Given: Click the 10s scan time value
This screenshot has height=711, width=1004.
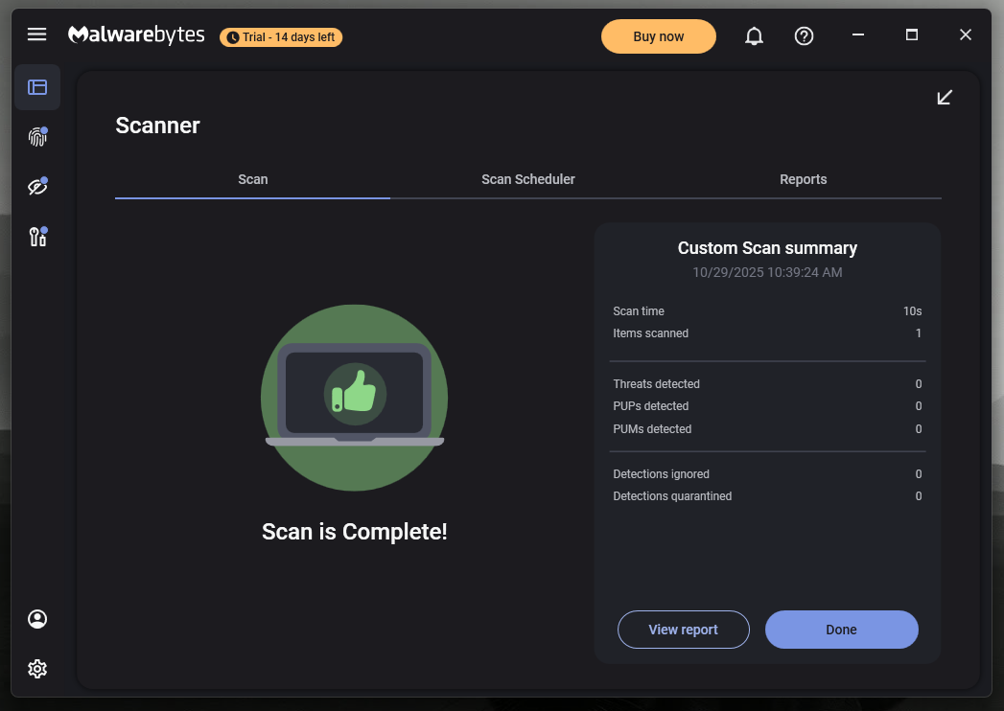Looking at the screenshot, I should pos(913,311).
